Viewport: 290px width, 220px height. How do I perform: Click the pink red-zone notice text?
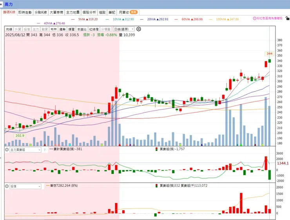tap(270, 18)
